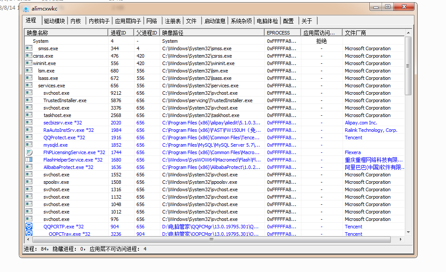Click process ID 5876 cell

[x=116, y=100]
